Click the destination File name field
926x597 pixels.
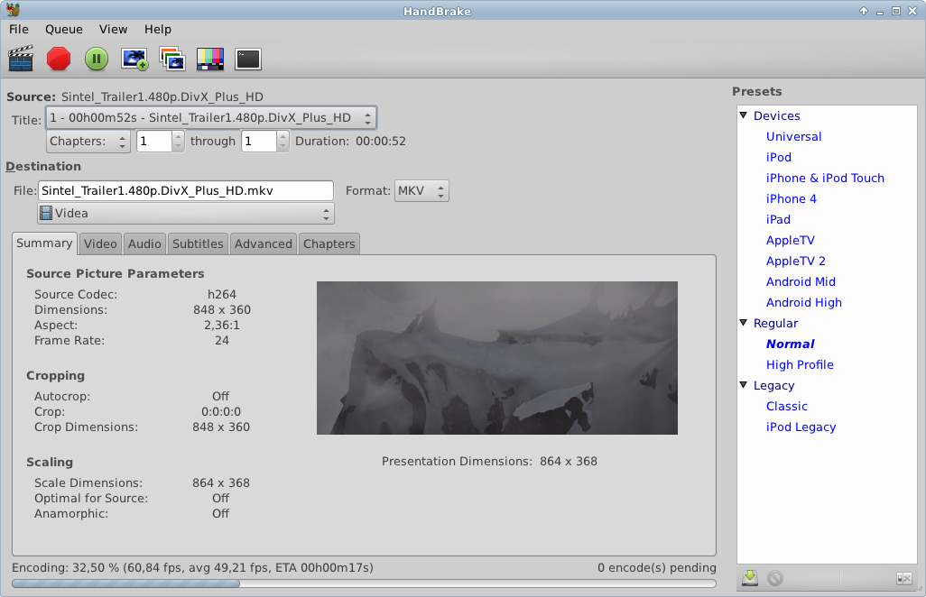click(x=186, y=190)
